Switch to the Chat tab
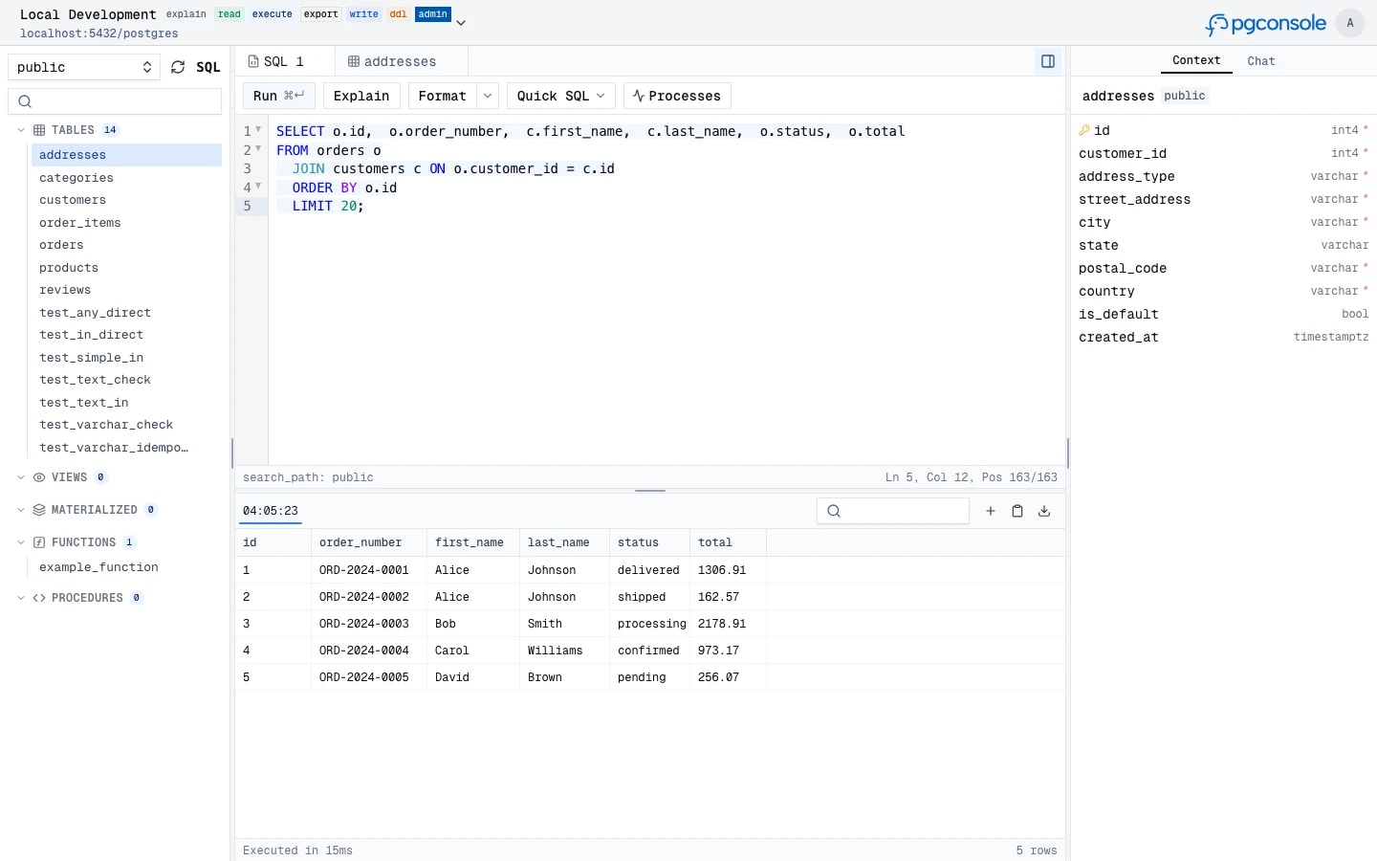The image size is (1377, 861). tap(1260, 61)
